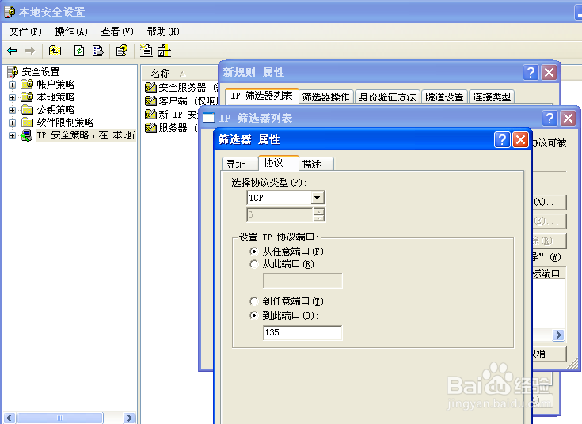The image size is (582, 424).
Task: Open the 文件 menu
Action: point(25,32)
